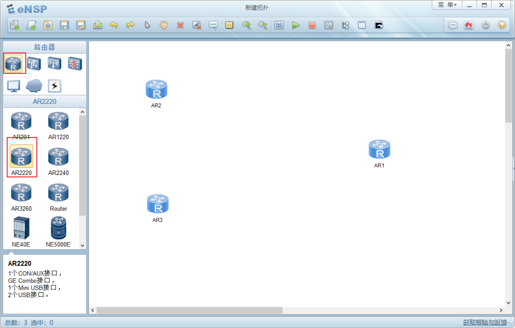515x328 pixels.
Task: Click the Save As icon with pencil
Action: click(x=81, y=25)
